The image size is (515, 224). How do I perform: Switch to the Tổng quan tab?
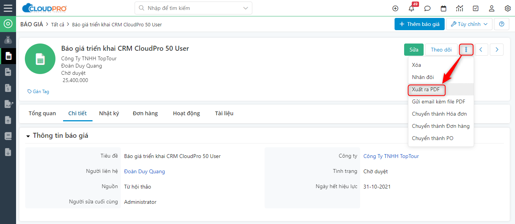[42, 113]
